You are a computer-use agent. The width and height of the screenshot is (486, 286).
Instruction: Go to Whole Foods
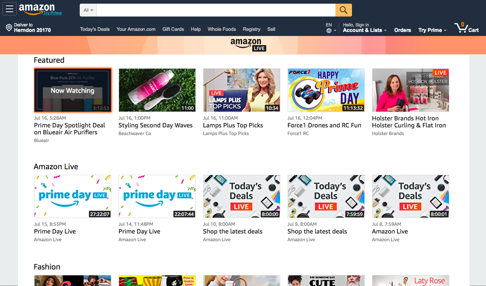tap(222, 29)
